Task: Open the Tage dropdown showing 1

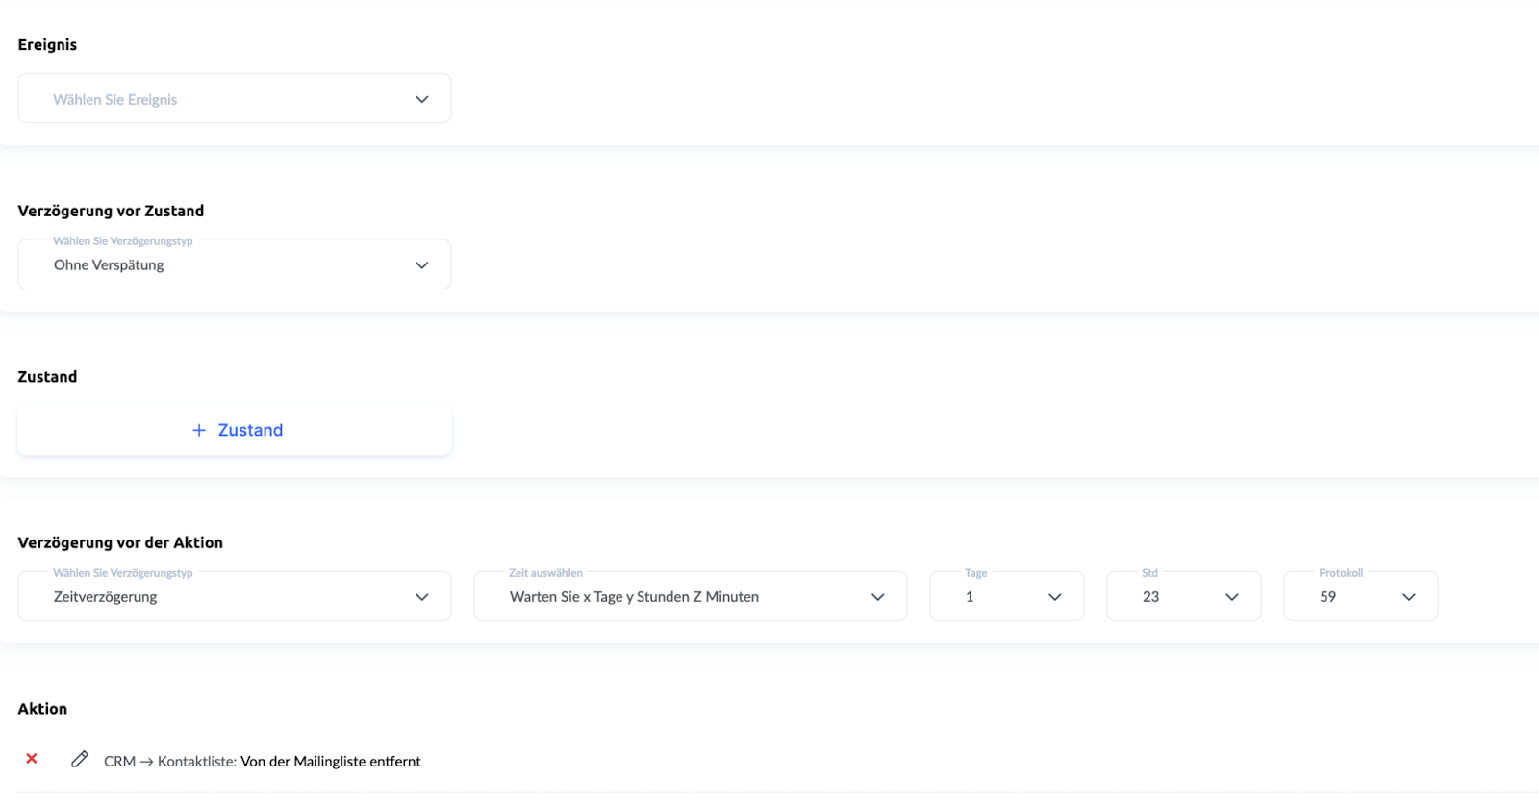Action: (1007, 596)
